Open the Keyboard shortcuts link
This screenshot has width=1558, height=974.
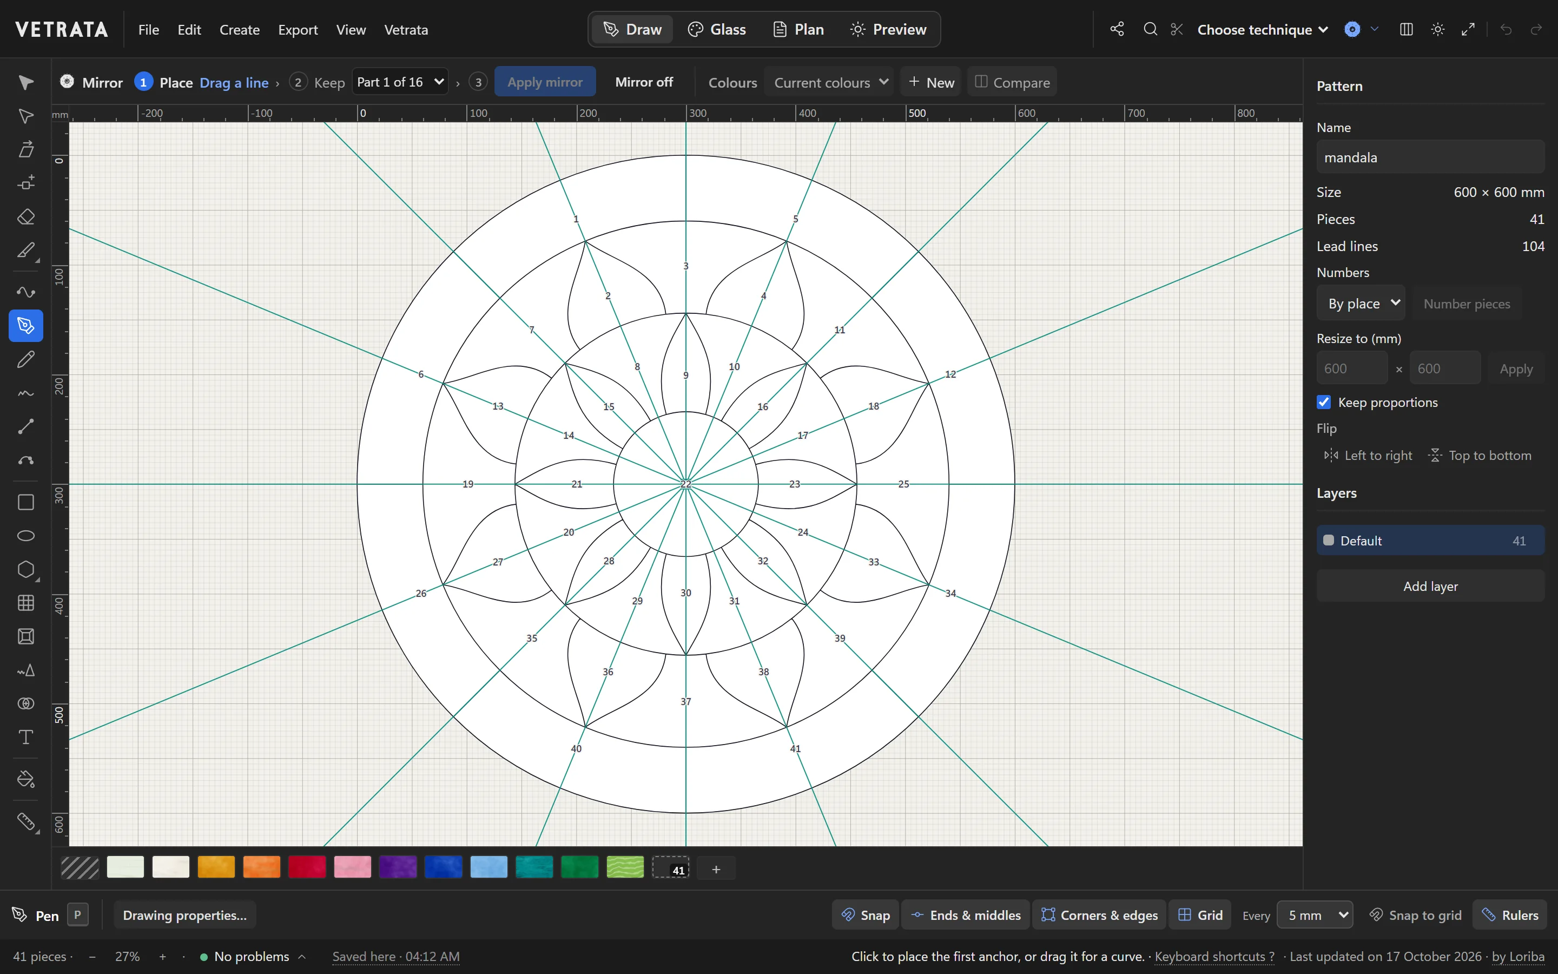tap(1214, 957)
